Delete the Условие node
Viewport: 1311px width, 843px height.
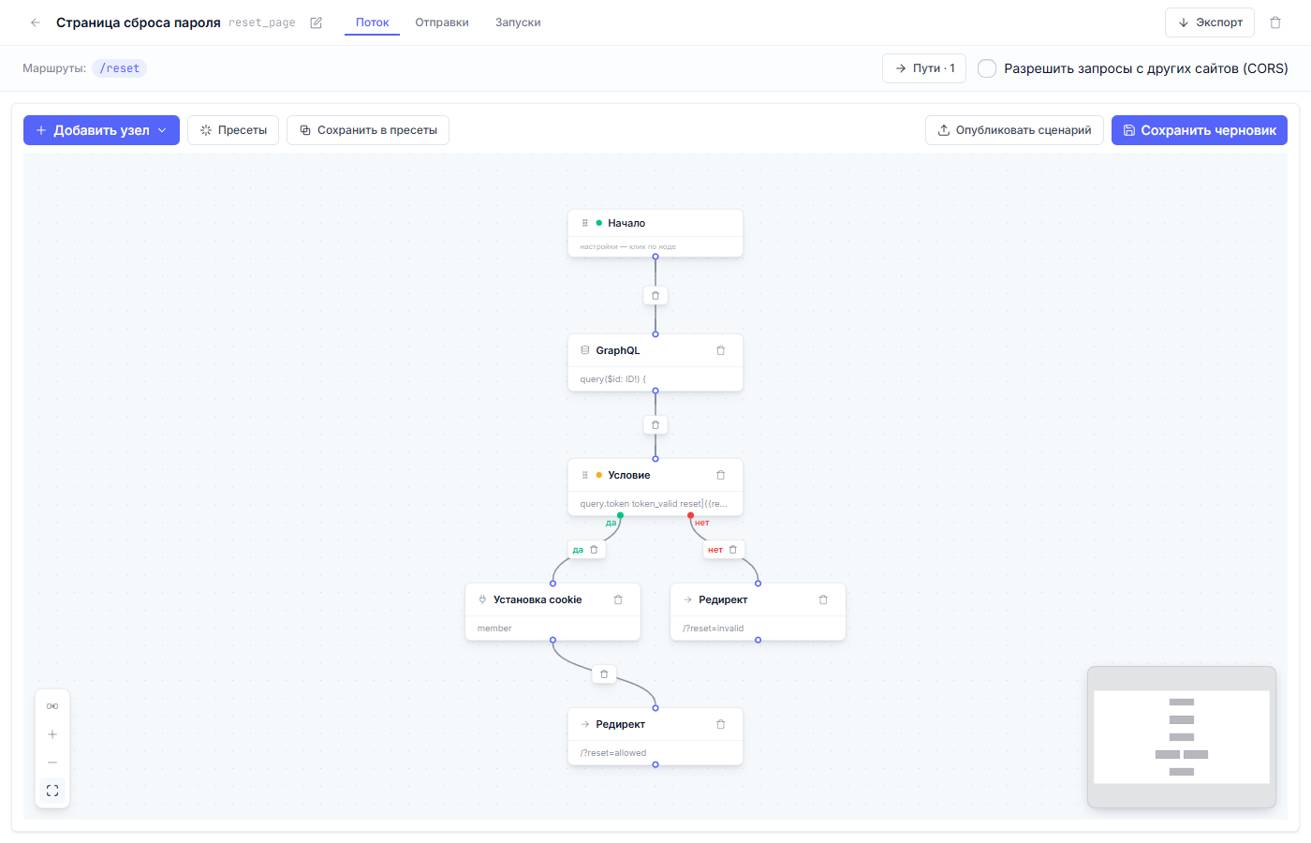(721, 475)
